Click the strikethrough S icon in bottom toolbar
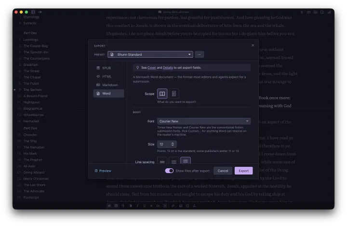 point(151,206)
